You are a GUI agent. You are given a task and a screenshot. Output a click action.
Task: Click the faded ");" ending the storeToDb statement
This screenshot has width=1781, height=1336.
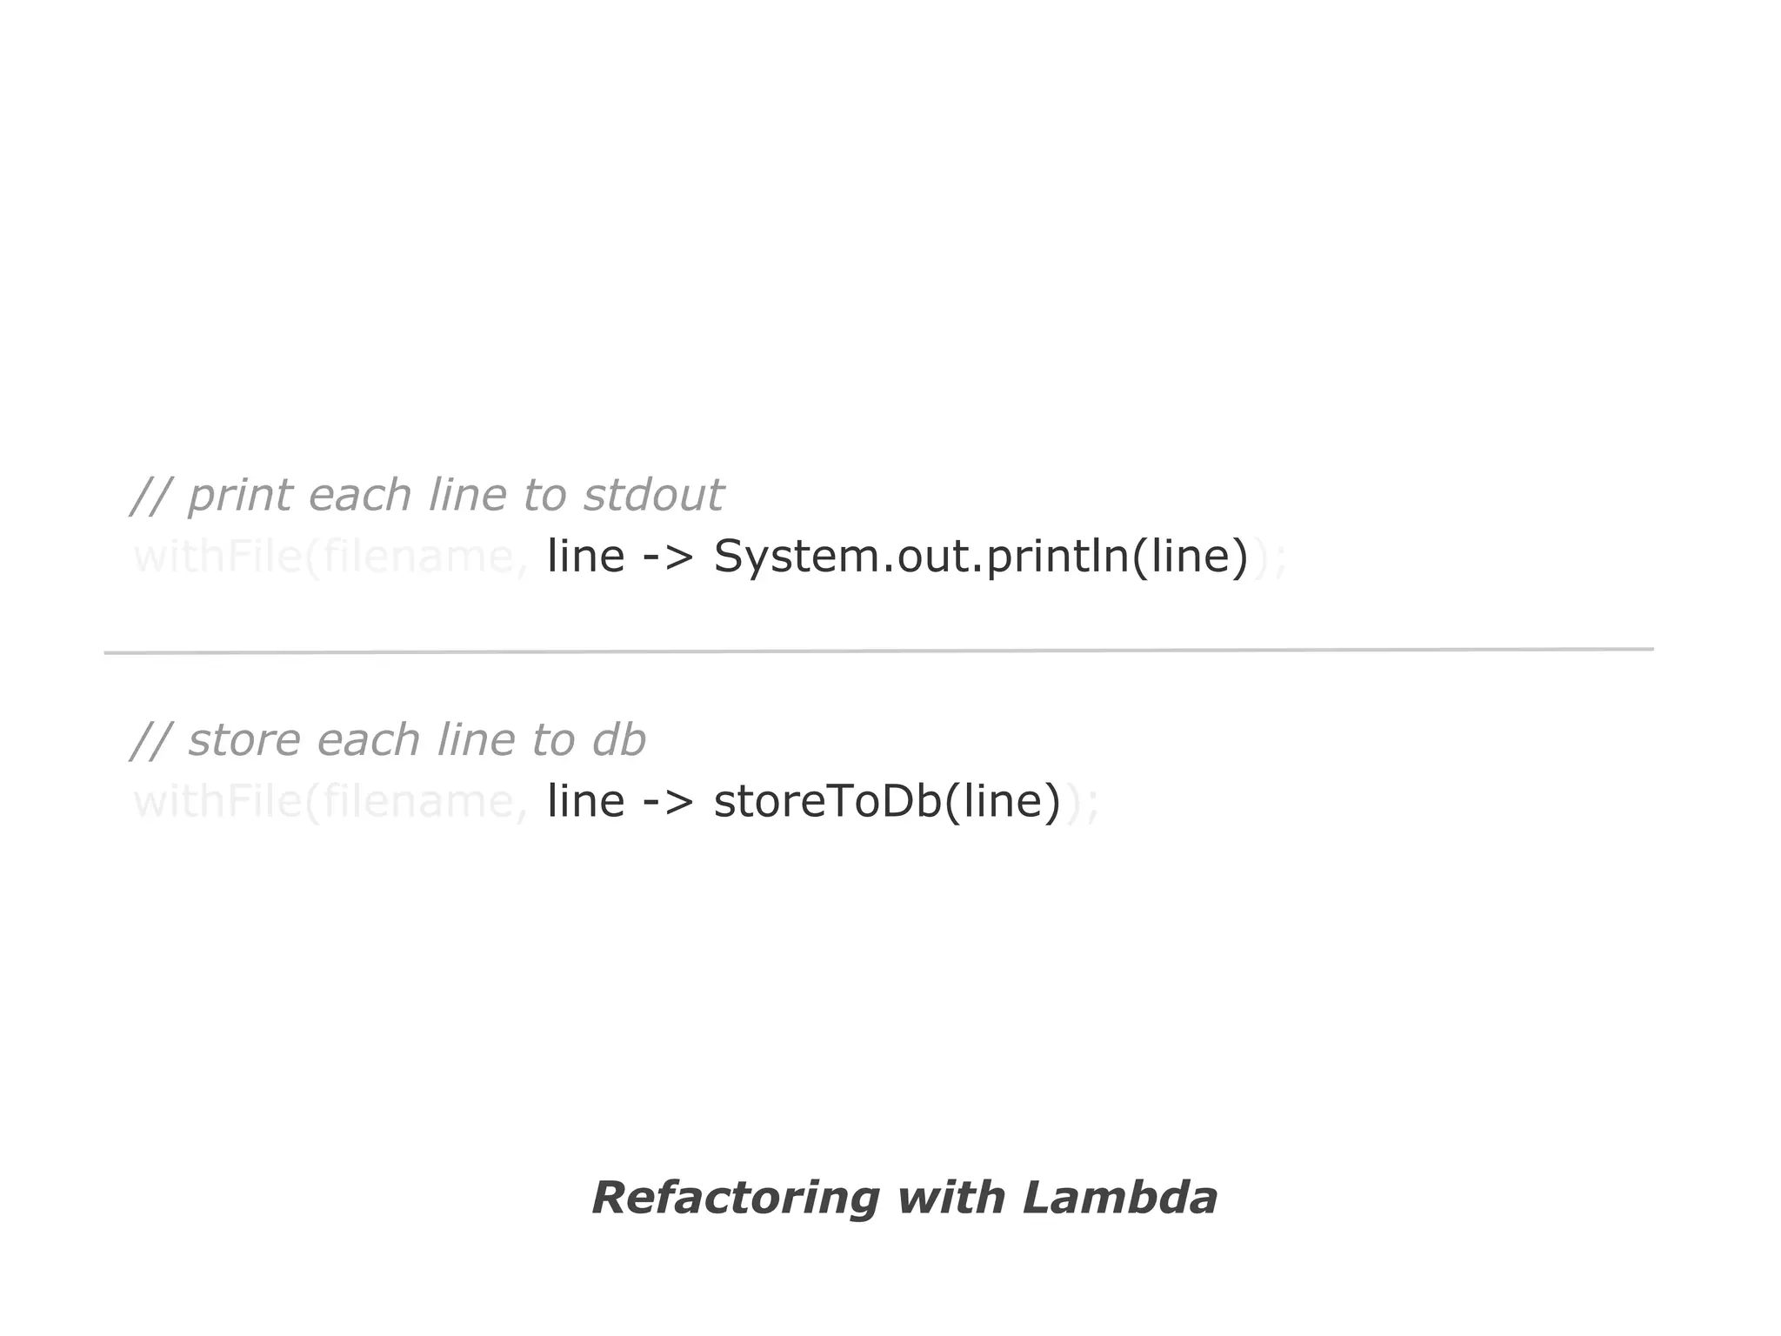[1082, 803]
